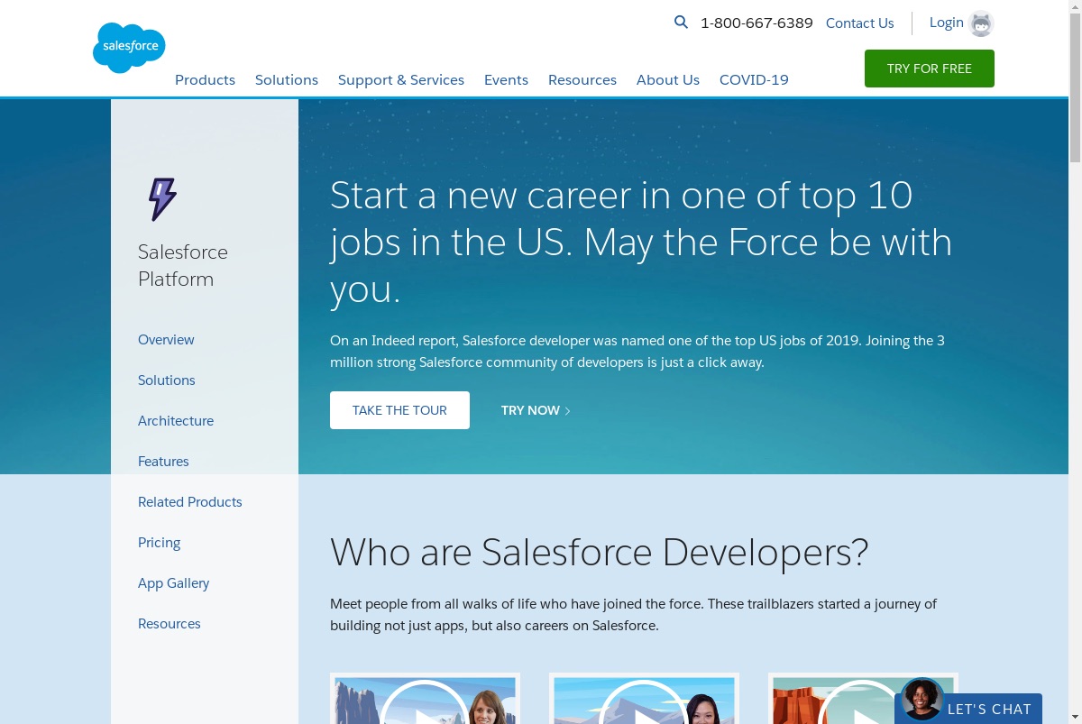The width and height of the screenshot is (1082, 724).
Task: Click the page vertical scrollbar thumb
Action: point(1075,87)
